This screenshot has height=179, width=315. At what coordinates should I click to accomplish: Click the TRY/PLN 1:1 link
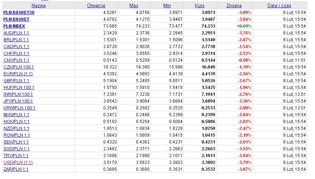click(16, 156)
